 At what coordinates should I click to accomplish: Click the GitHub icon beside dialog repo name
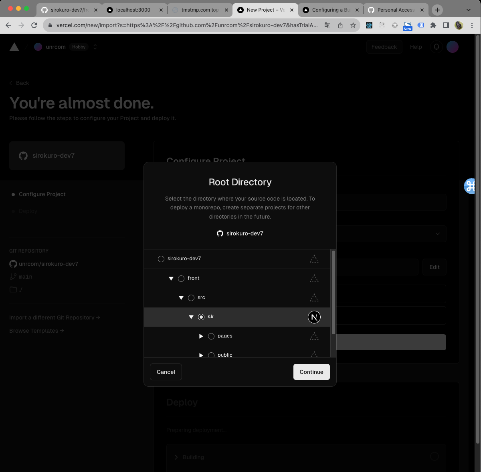220,233
